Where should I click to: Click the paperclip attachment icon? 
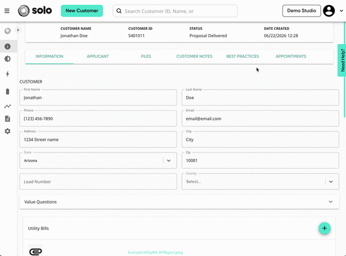(x=35, y=251)
